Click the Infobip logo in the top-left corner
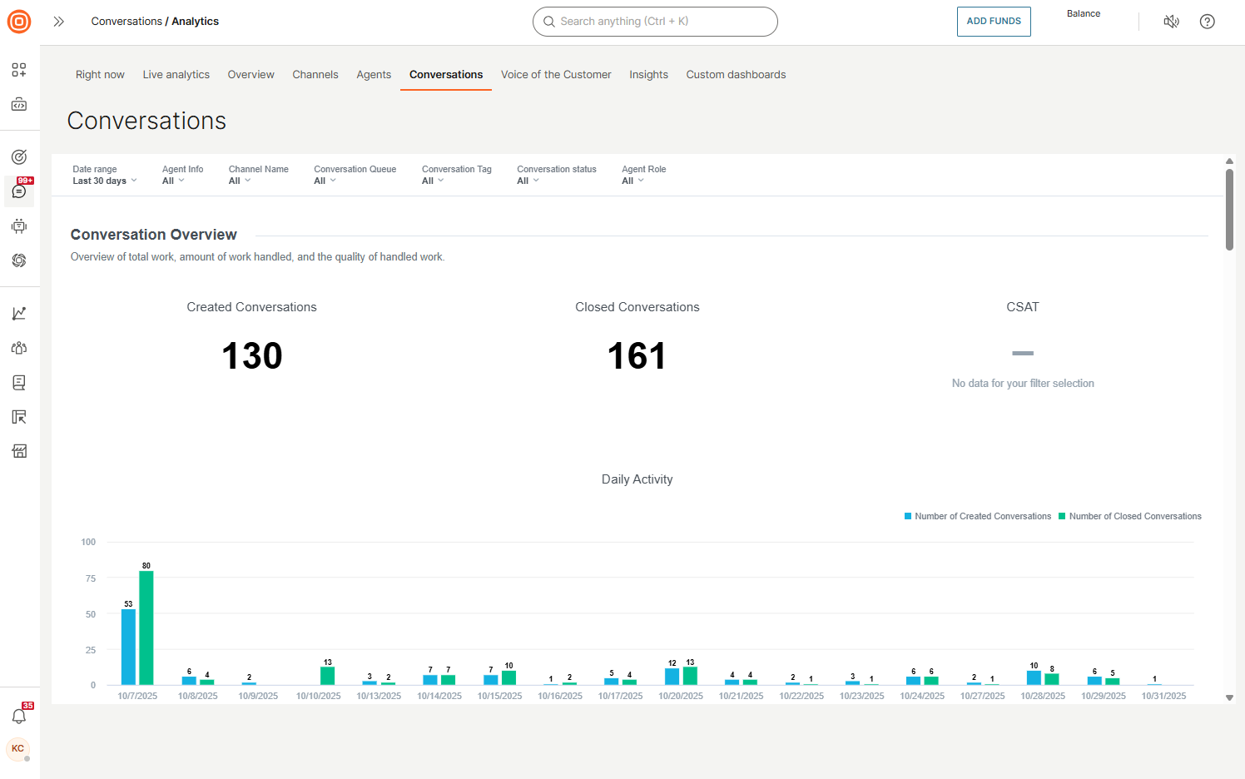Viewport: 1245px width, 779px height. 18,22
